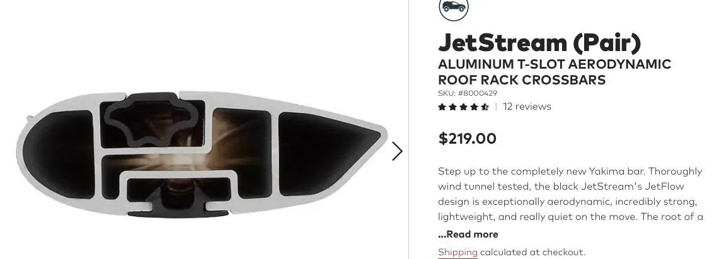Viewport: 719px width, 259px height.
Task: Click the first star in the rating
Action: point(442,107)
